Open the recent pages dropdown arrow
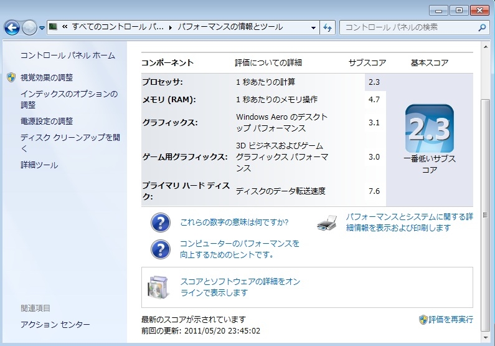Viewport: 495px width, 346px height. tap(42, 27)
